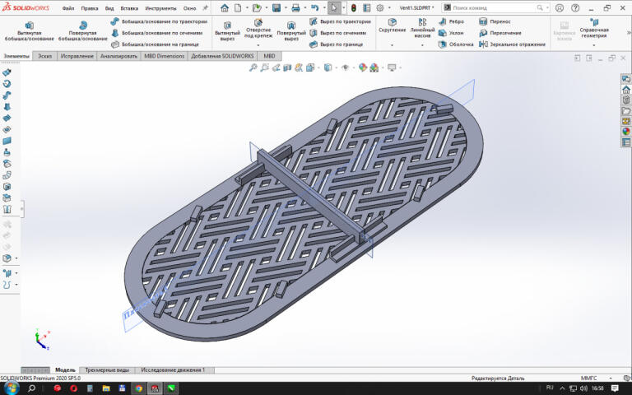Click the Вытянутый вырез tool
This screenshot has width=632, height=395.
tap(227, 31)
